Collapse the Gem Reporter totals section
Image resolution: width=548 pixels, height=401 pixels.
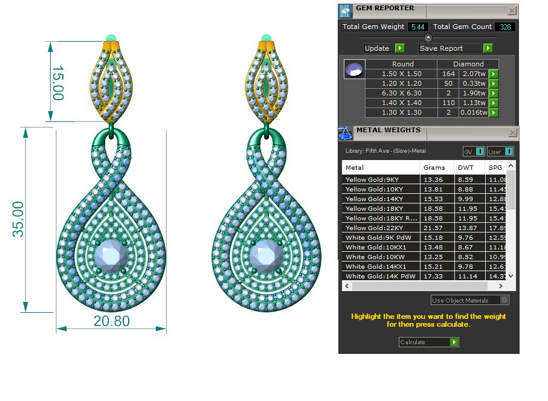click(428, 37)
